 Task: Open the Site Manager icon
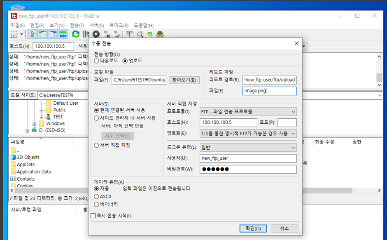coord(14,34)
